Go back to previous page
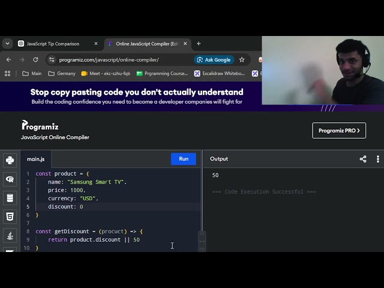 8,60
